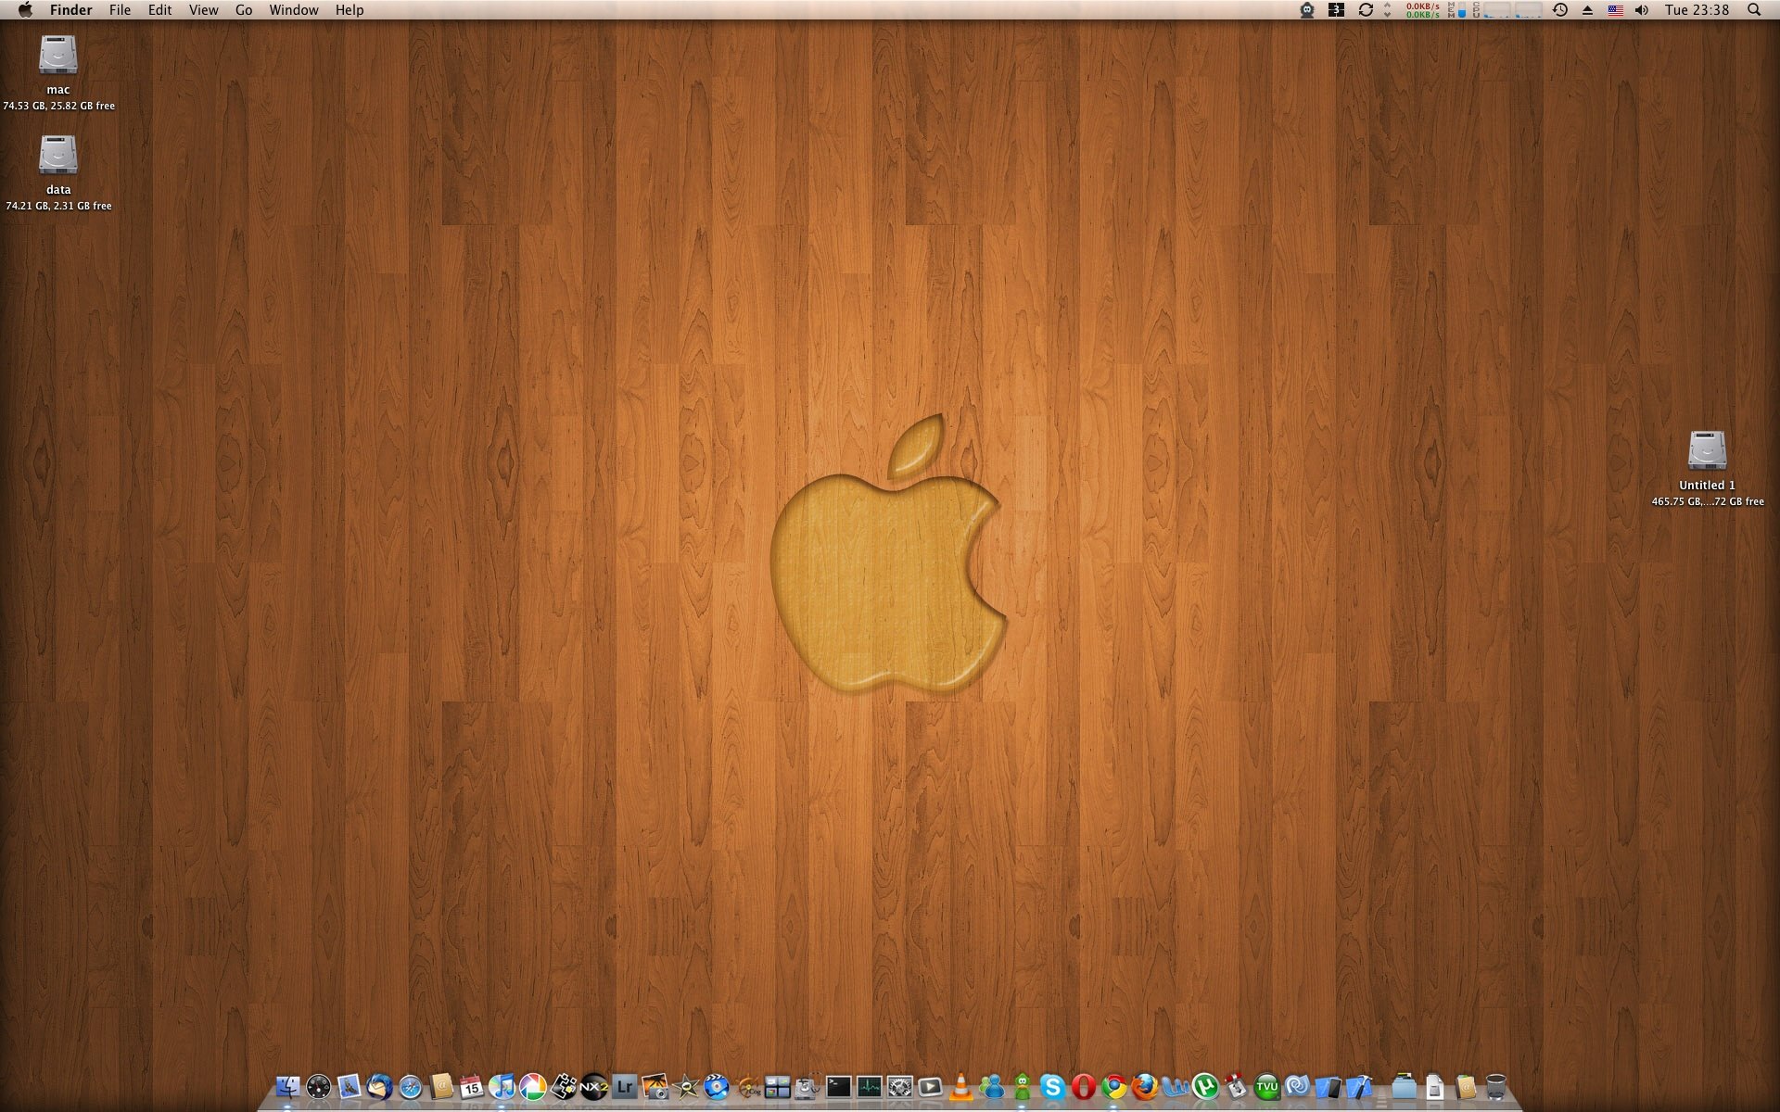
Task: Launch iPhoto from the dock
Action: click(655, 1086)
